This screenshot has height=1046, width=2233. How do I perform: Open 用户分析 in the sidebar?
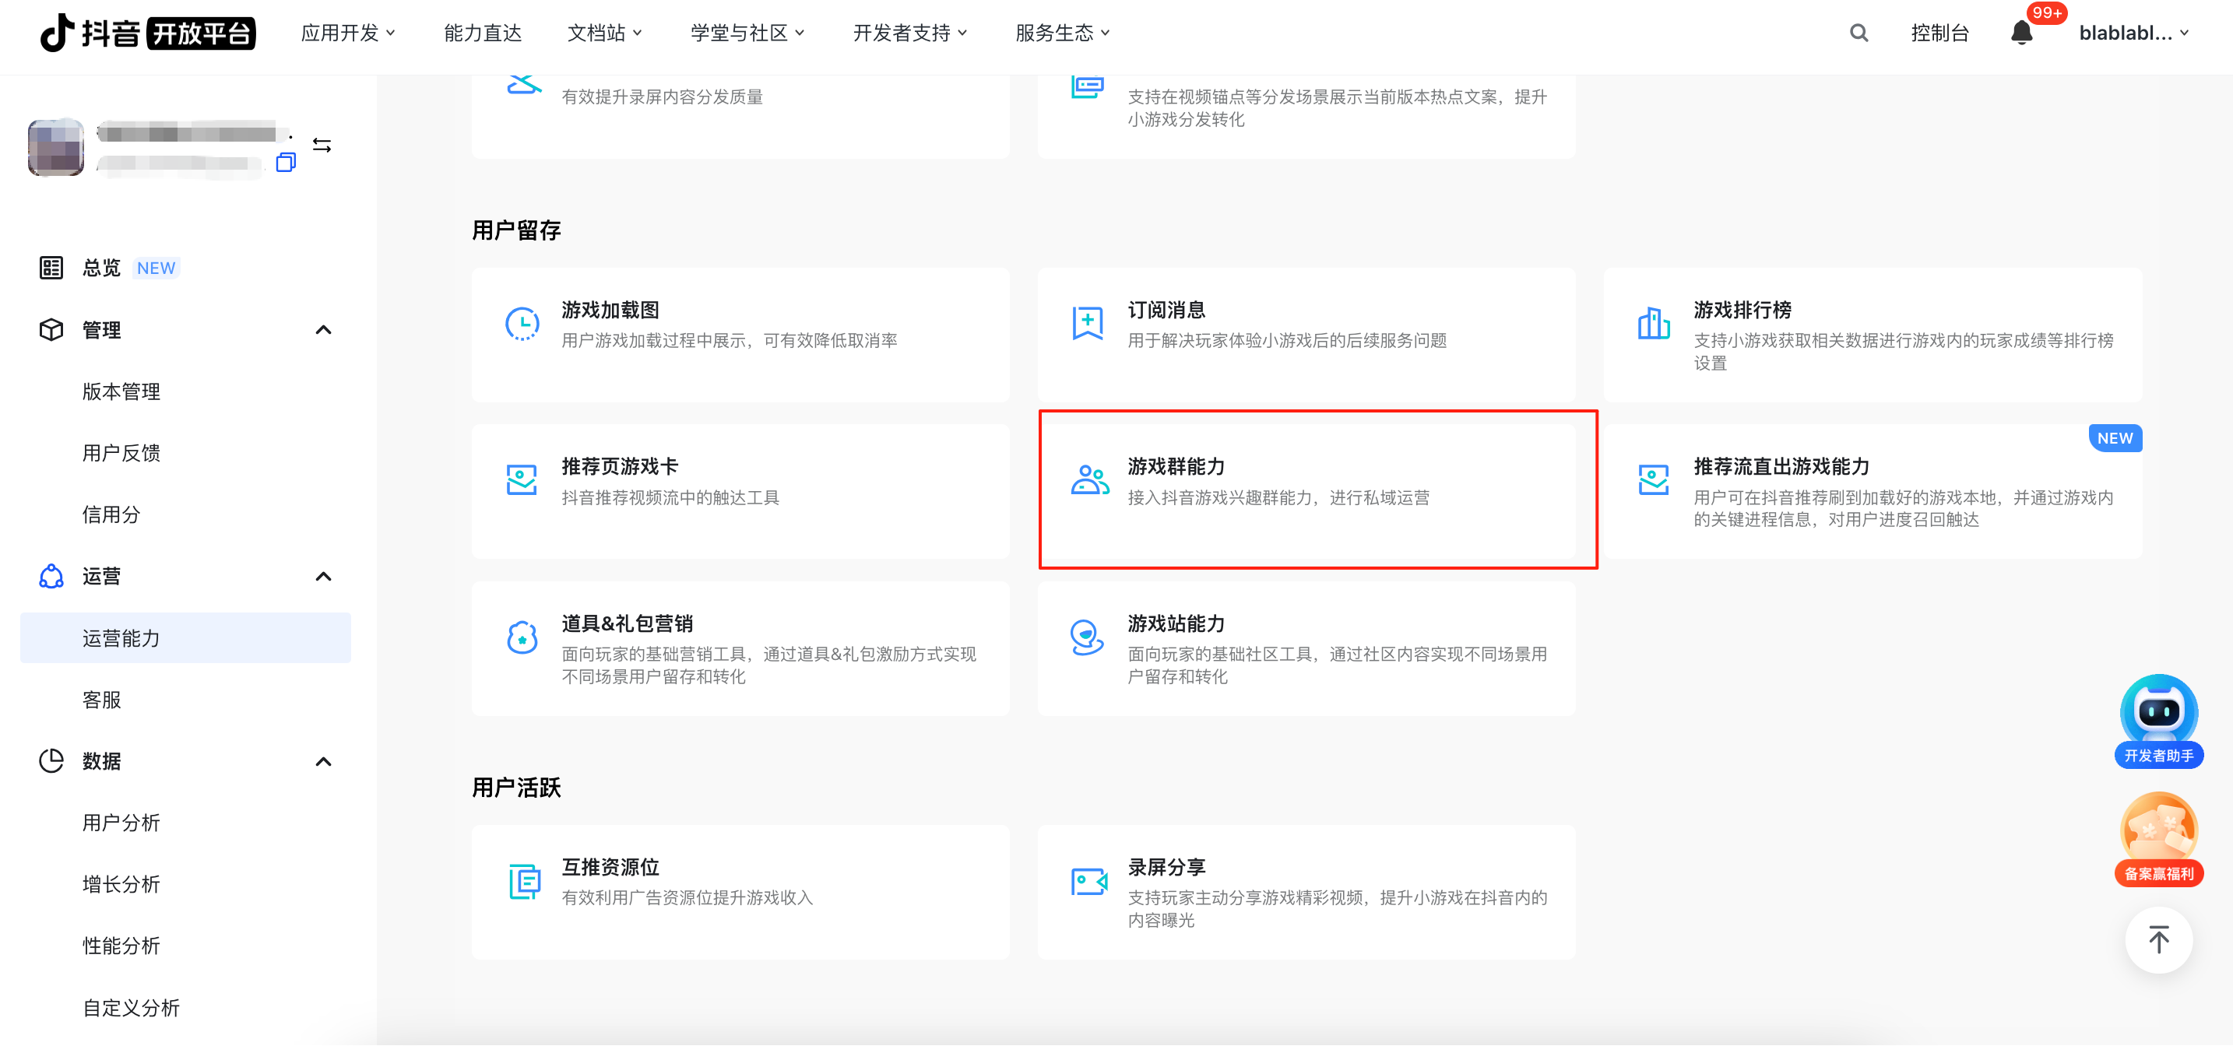coord(121,823)
